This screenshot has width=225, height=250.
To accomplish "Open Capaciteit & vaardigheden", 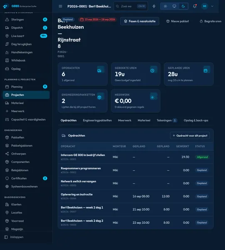I will pos(26,120).
